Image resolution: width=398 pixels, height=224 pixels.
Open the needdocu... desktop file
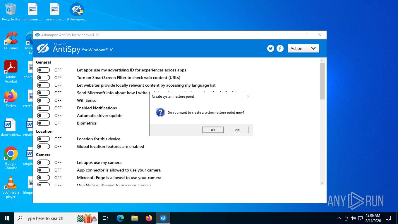click(55, 12)
